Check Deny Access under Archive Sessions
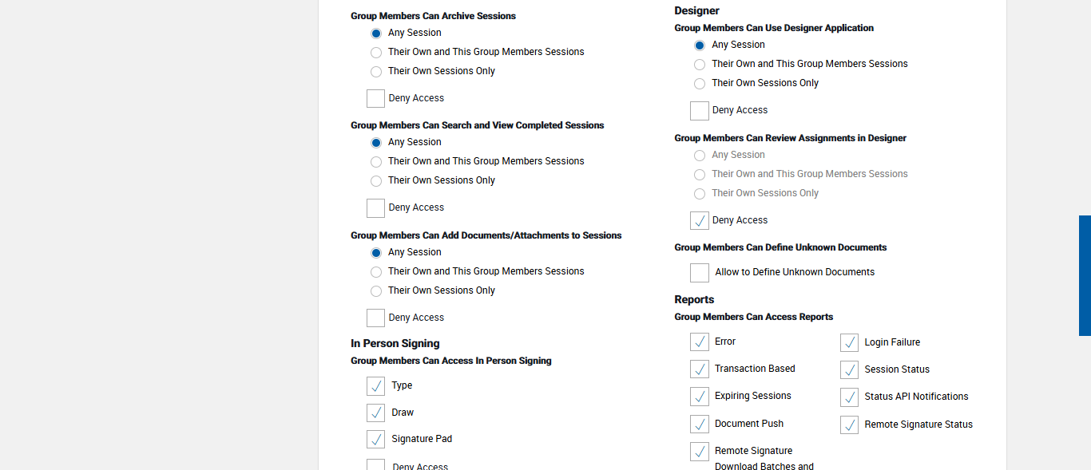 (x=375, y=98)
